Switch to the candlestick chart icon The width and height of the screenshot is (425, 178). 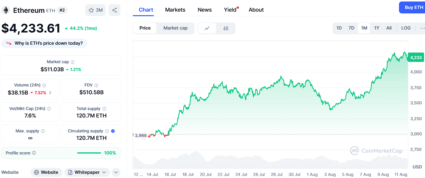pyautogui.click(x=226, y=28)
